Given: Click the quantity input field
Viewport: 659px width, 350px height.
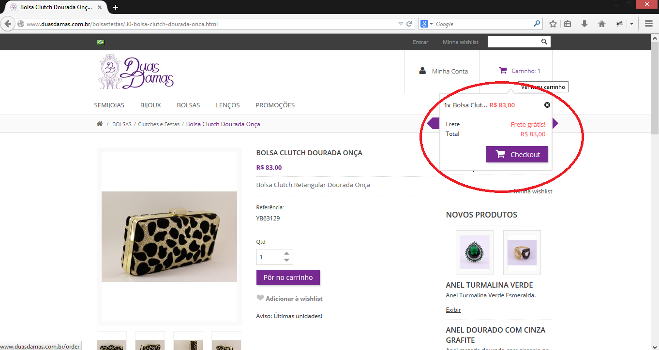Looking at the screenshot, I should (269, 257).
